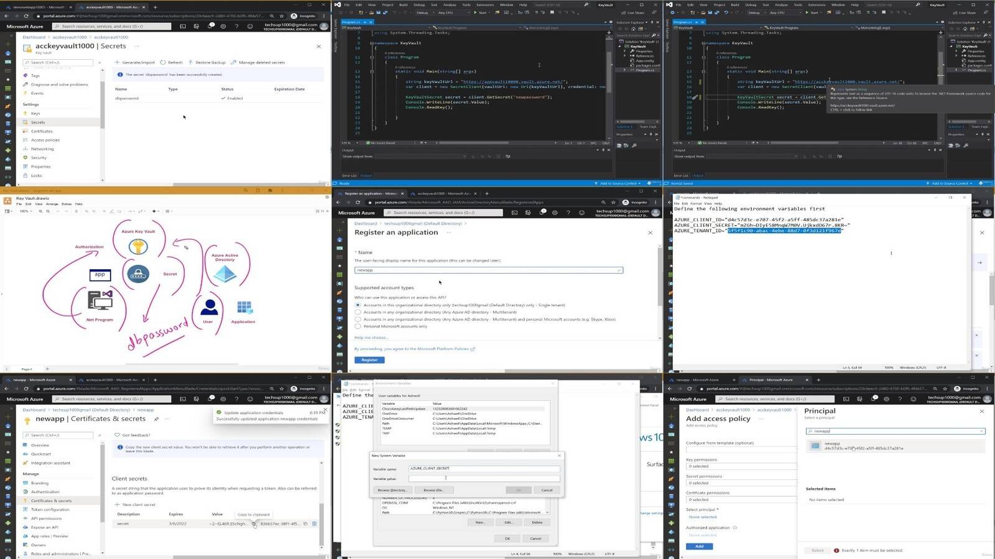Click Generate/Import on the acckeyvault1000 Secrets page
Screen dimensions: 995x559
coord(135,62)
